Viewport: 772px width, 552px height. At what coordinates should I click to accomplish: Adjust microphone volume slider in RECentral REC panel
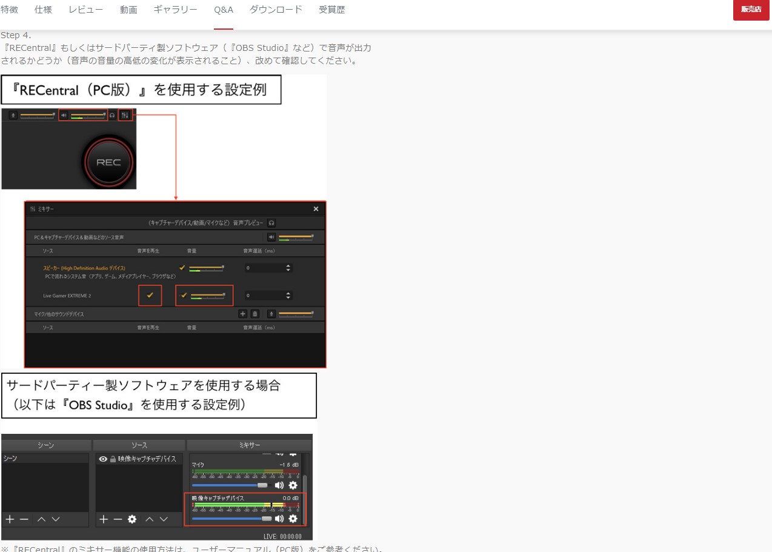pyautogui.click(x=38, y=115)
